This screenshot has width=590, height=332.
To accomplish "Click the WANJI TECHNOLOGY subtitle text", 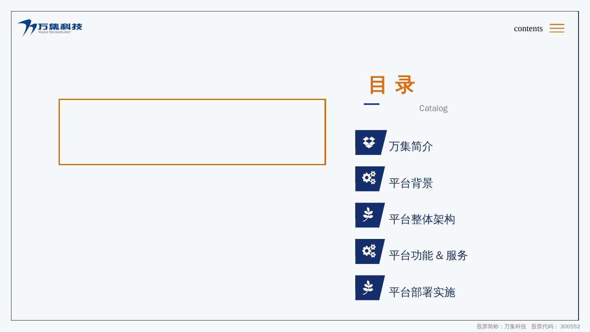I will click(x=54, y=32).
